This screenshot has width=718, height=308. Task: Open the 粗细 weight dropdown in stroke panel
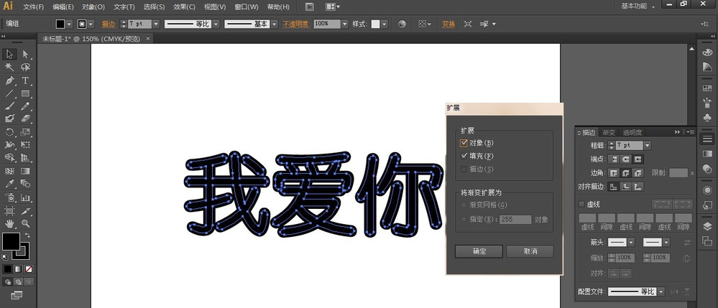tap(647, 146)
